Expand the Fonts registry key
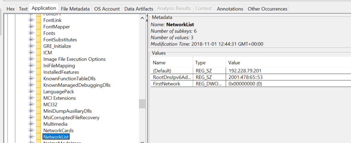 click(31, 33)
